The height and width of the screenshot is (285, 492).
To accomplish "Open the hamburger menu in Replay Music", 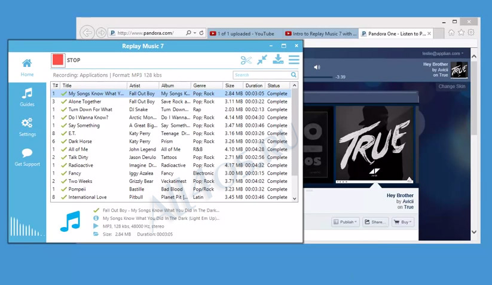I will (x=294, y=60).
